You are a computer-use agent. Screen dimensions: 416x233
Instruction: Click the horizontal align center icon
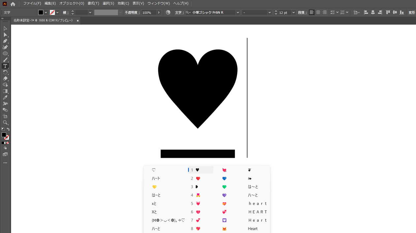(373, 12)
